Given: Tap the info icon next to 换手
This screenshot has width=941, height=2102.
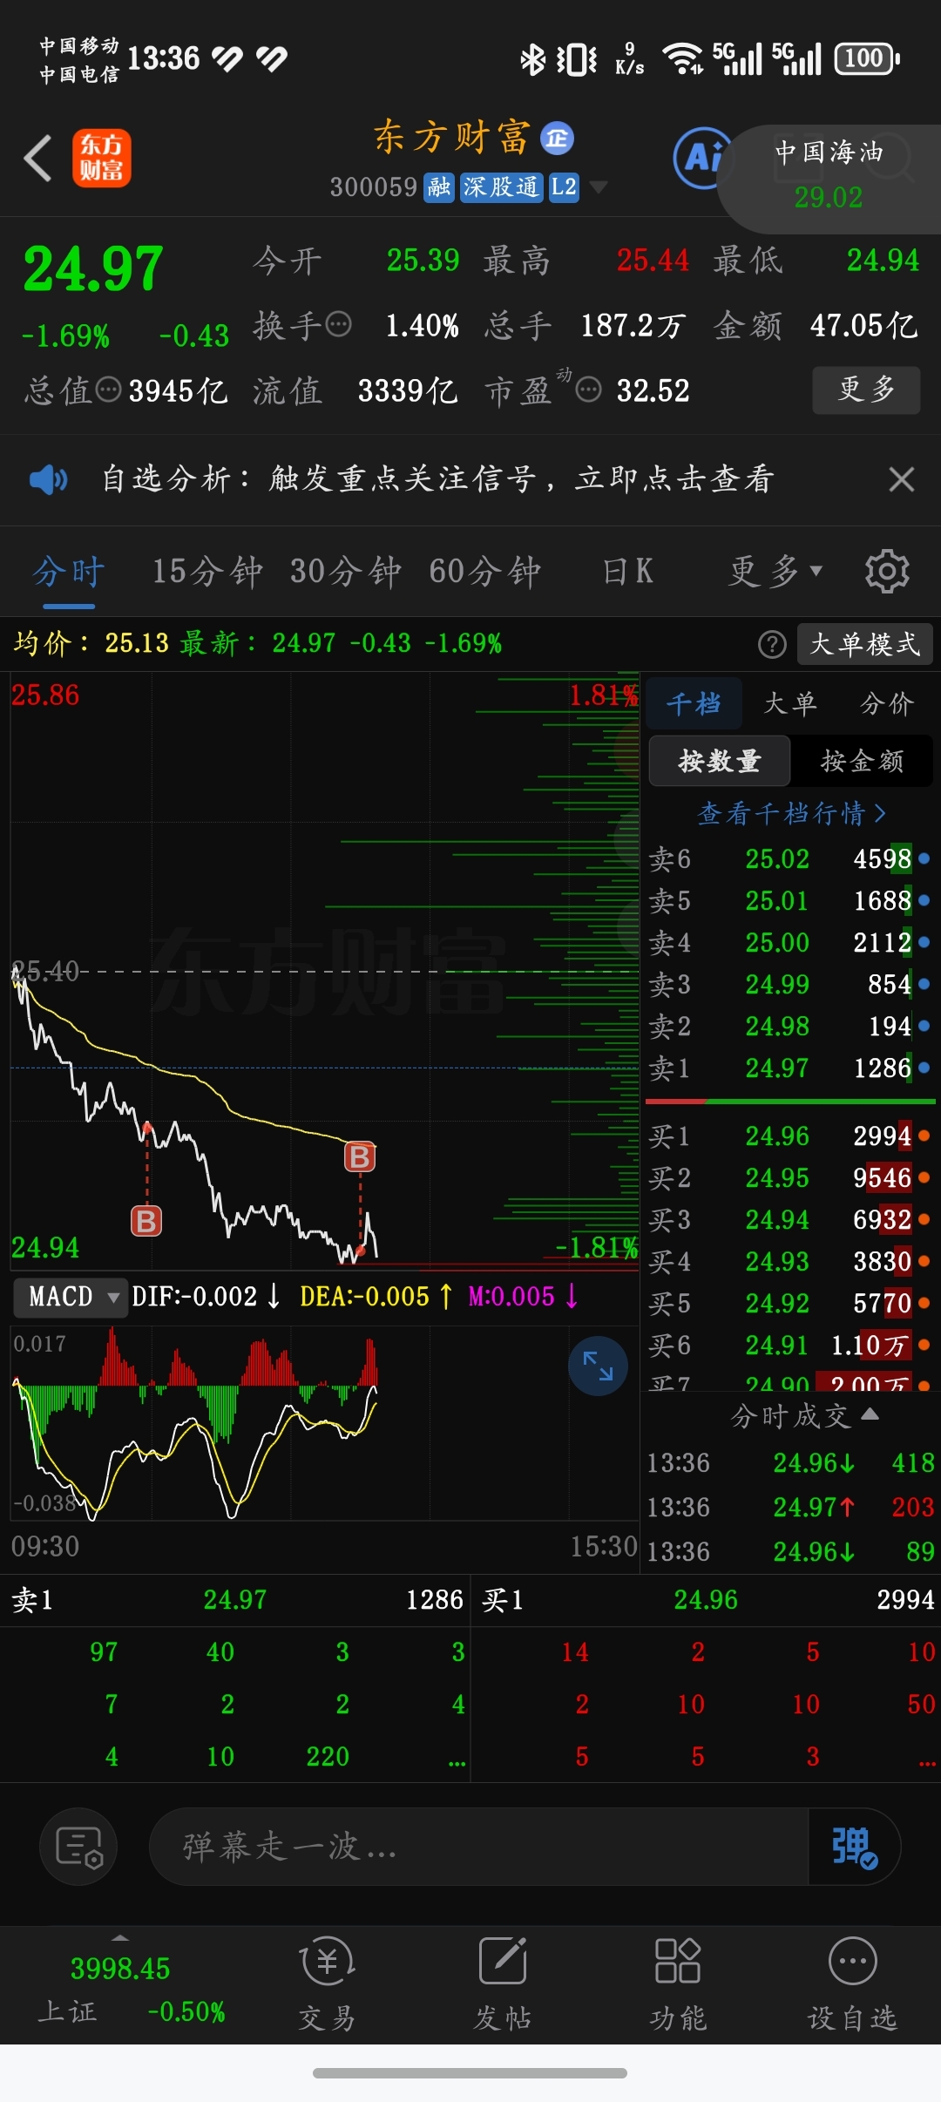Looking at the screenshot, I should tap(338, 324).
